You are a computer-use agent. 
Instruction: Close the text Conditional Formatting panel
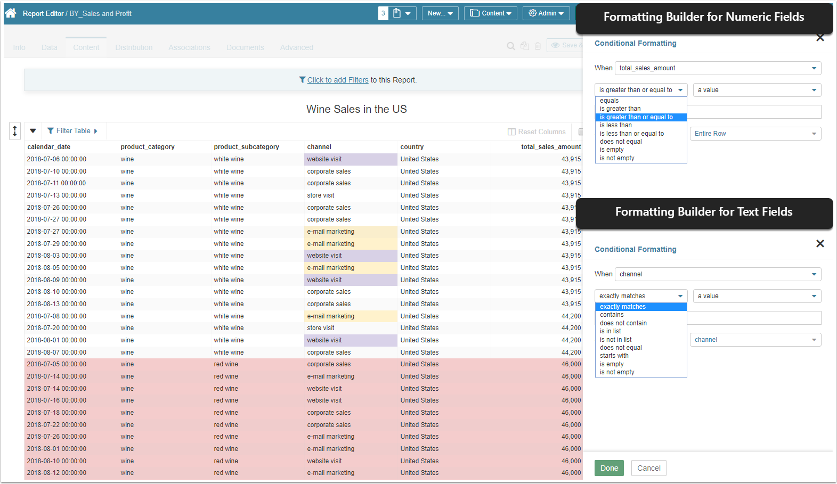point(820,243)
